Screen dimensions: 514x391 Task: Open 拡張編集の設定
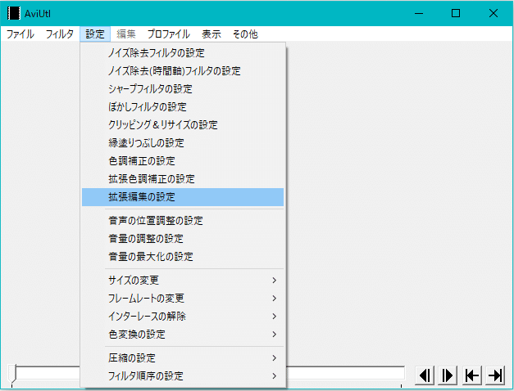tap(183, 197)
